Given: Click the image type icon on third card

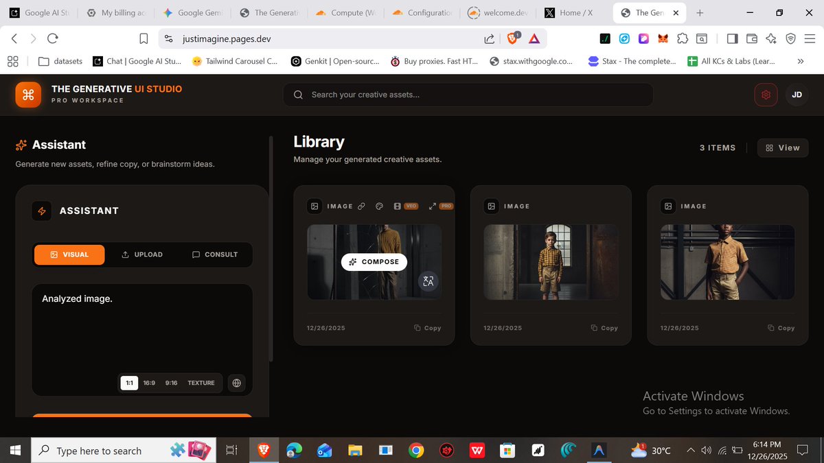Looking at the screenshot, I should pyautogui.click(x=669, y=206).
